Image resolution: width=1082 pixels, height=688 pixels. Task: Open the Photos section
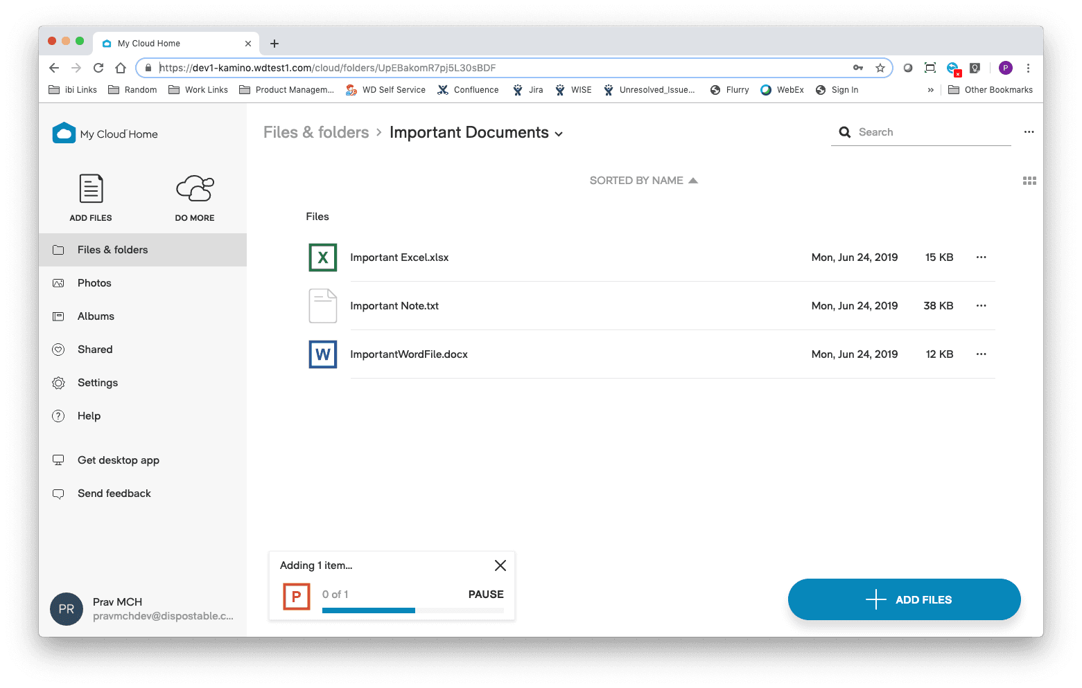[x=94, y=282]
